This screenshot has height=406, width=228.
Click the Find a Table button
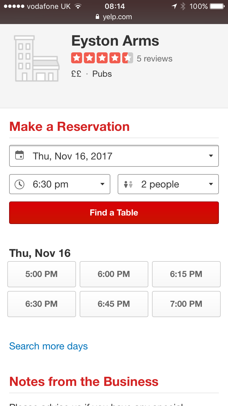(114, 213)
